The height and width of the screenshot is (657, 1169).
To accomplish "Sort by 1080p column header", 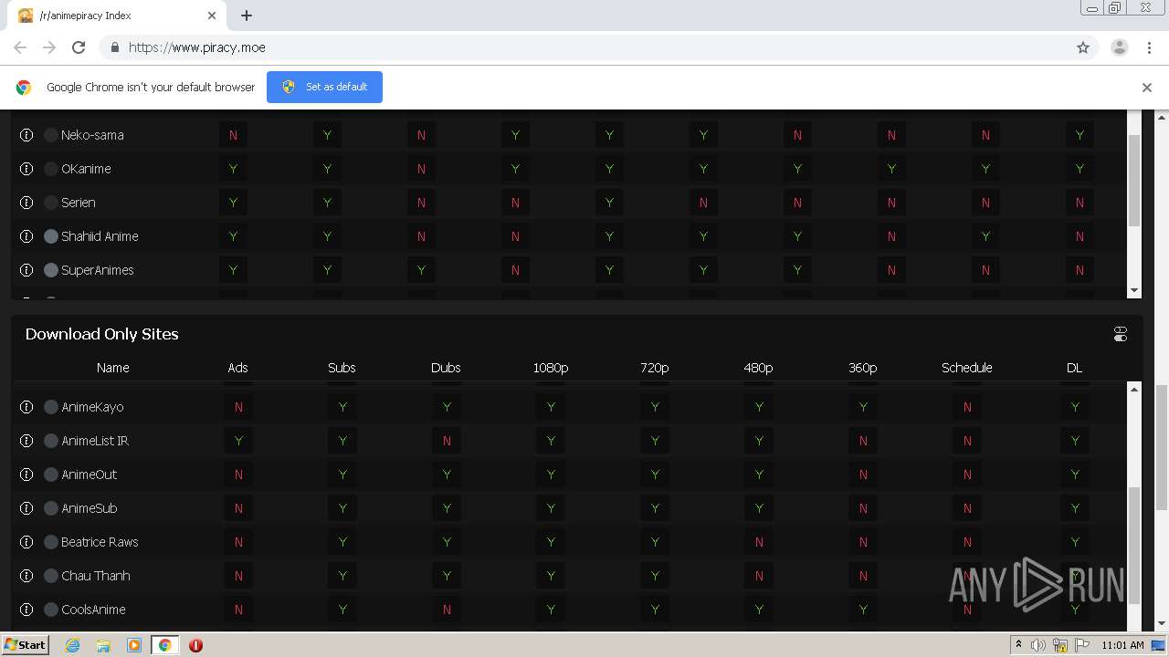I will point(551,368).
